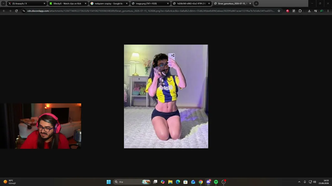The image size is (332, 186).
Task: Go forward to the next page
Action: pos(10,11)
